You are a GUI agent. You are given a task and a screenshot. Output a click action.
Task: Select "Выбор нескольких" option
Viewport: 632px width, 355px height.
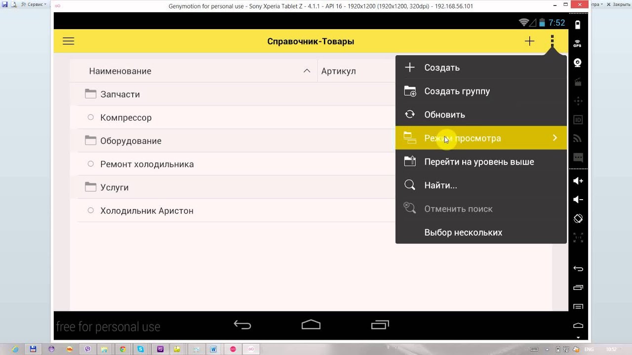pyautogui.click(x=481, y=233)
